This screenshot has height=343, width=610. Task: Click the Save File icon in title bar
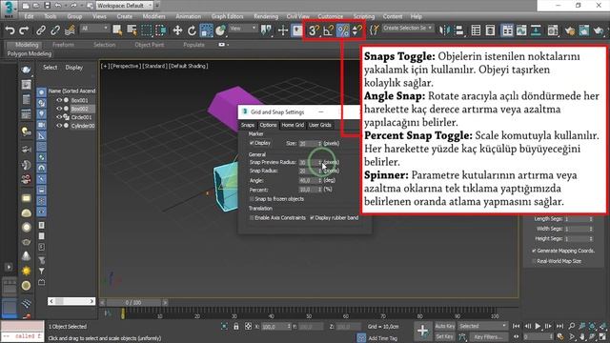[x=47, y=6]
